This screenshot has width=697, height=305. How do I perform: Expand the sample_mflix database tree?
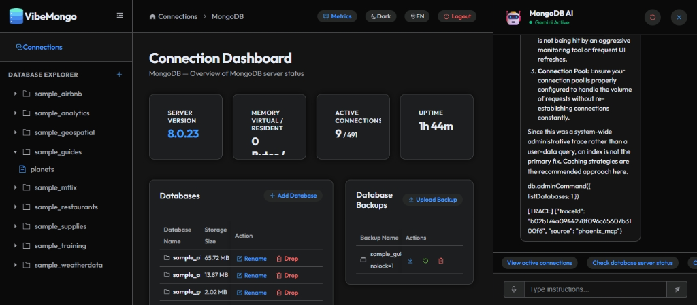coord(16,187)
